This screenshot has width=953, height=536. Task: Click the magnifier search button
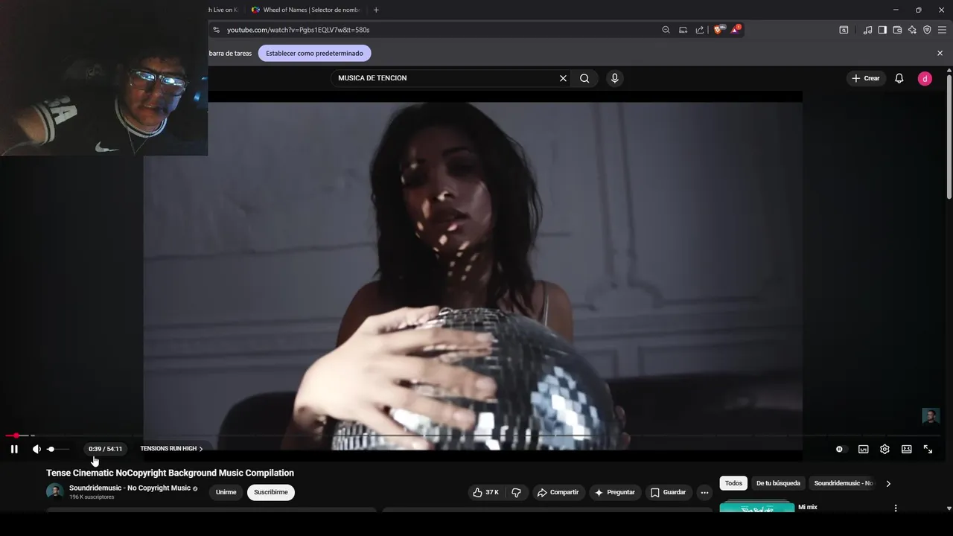tap(584, 78)
